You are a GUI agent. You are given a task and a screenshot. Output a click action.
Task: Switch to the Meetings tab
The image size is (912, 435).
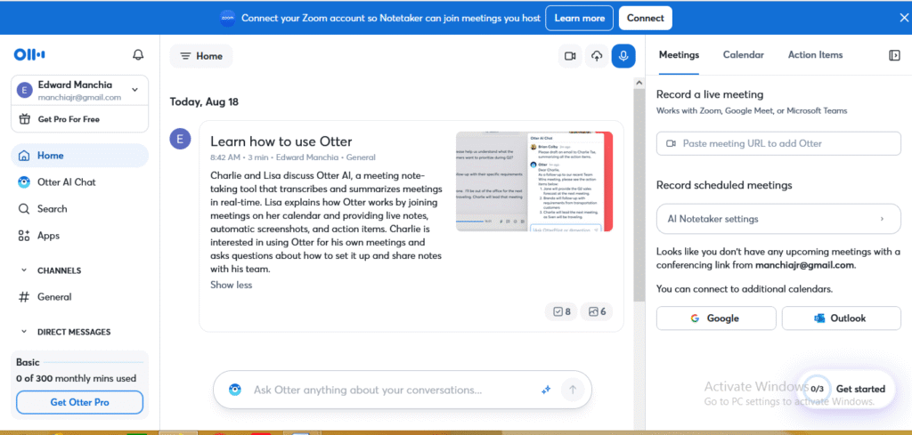(x=679, y=54)
